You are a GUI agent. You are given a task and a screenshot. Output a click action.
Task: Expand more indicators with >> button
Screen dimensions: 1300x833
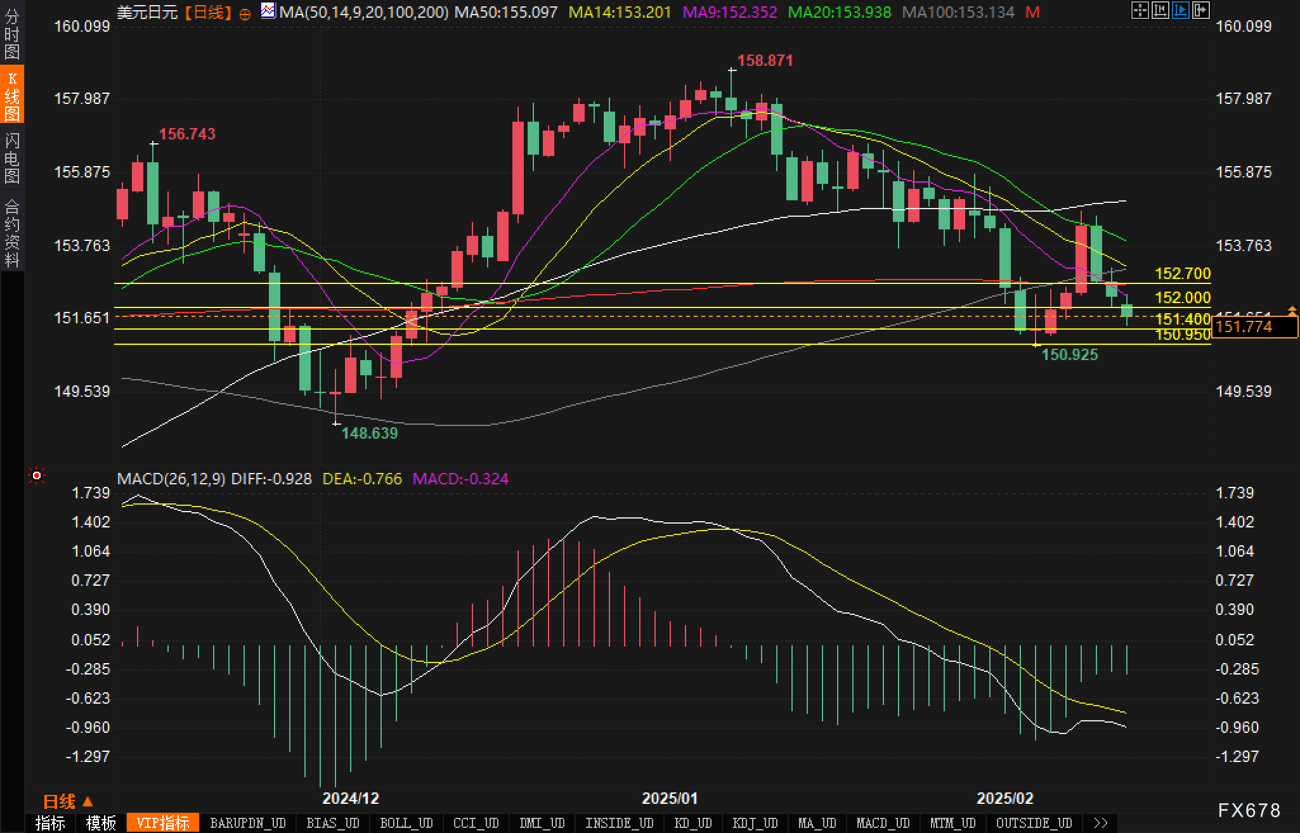pos(1101,823)
